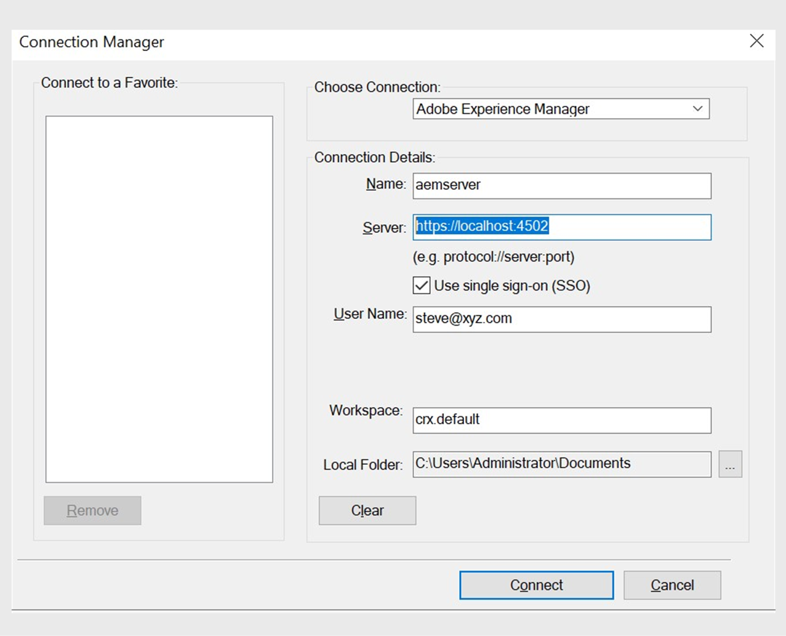The width and height of the screenshot is (786, 636).
Task: Toggle the Use single sign-on (SSO) checkbox
Action: 422,286
